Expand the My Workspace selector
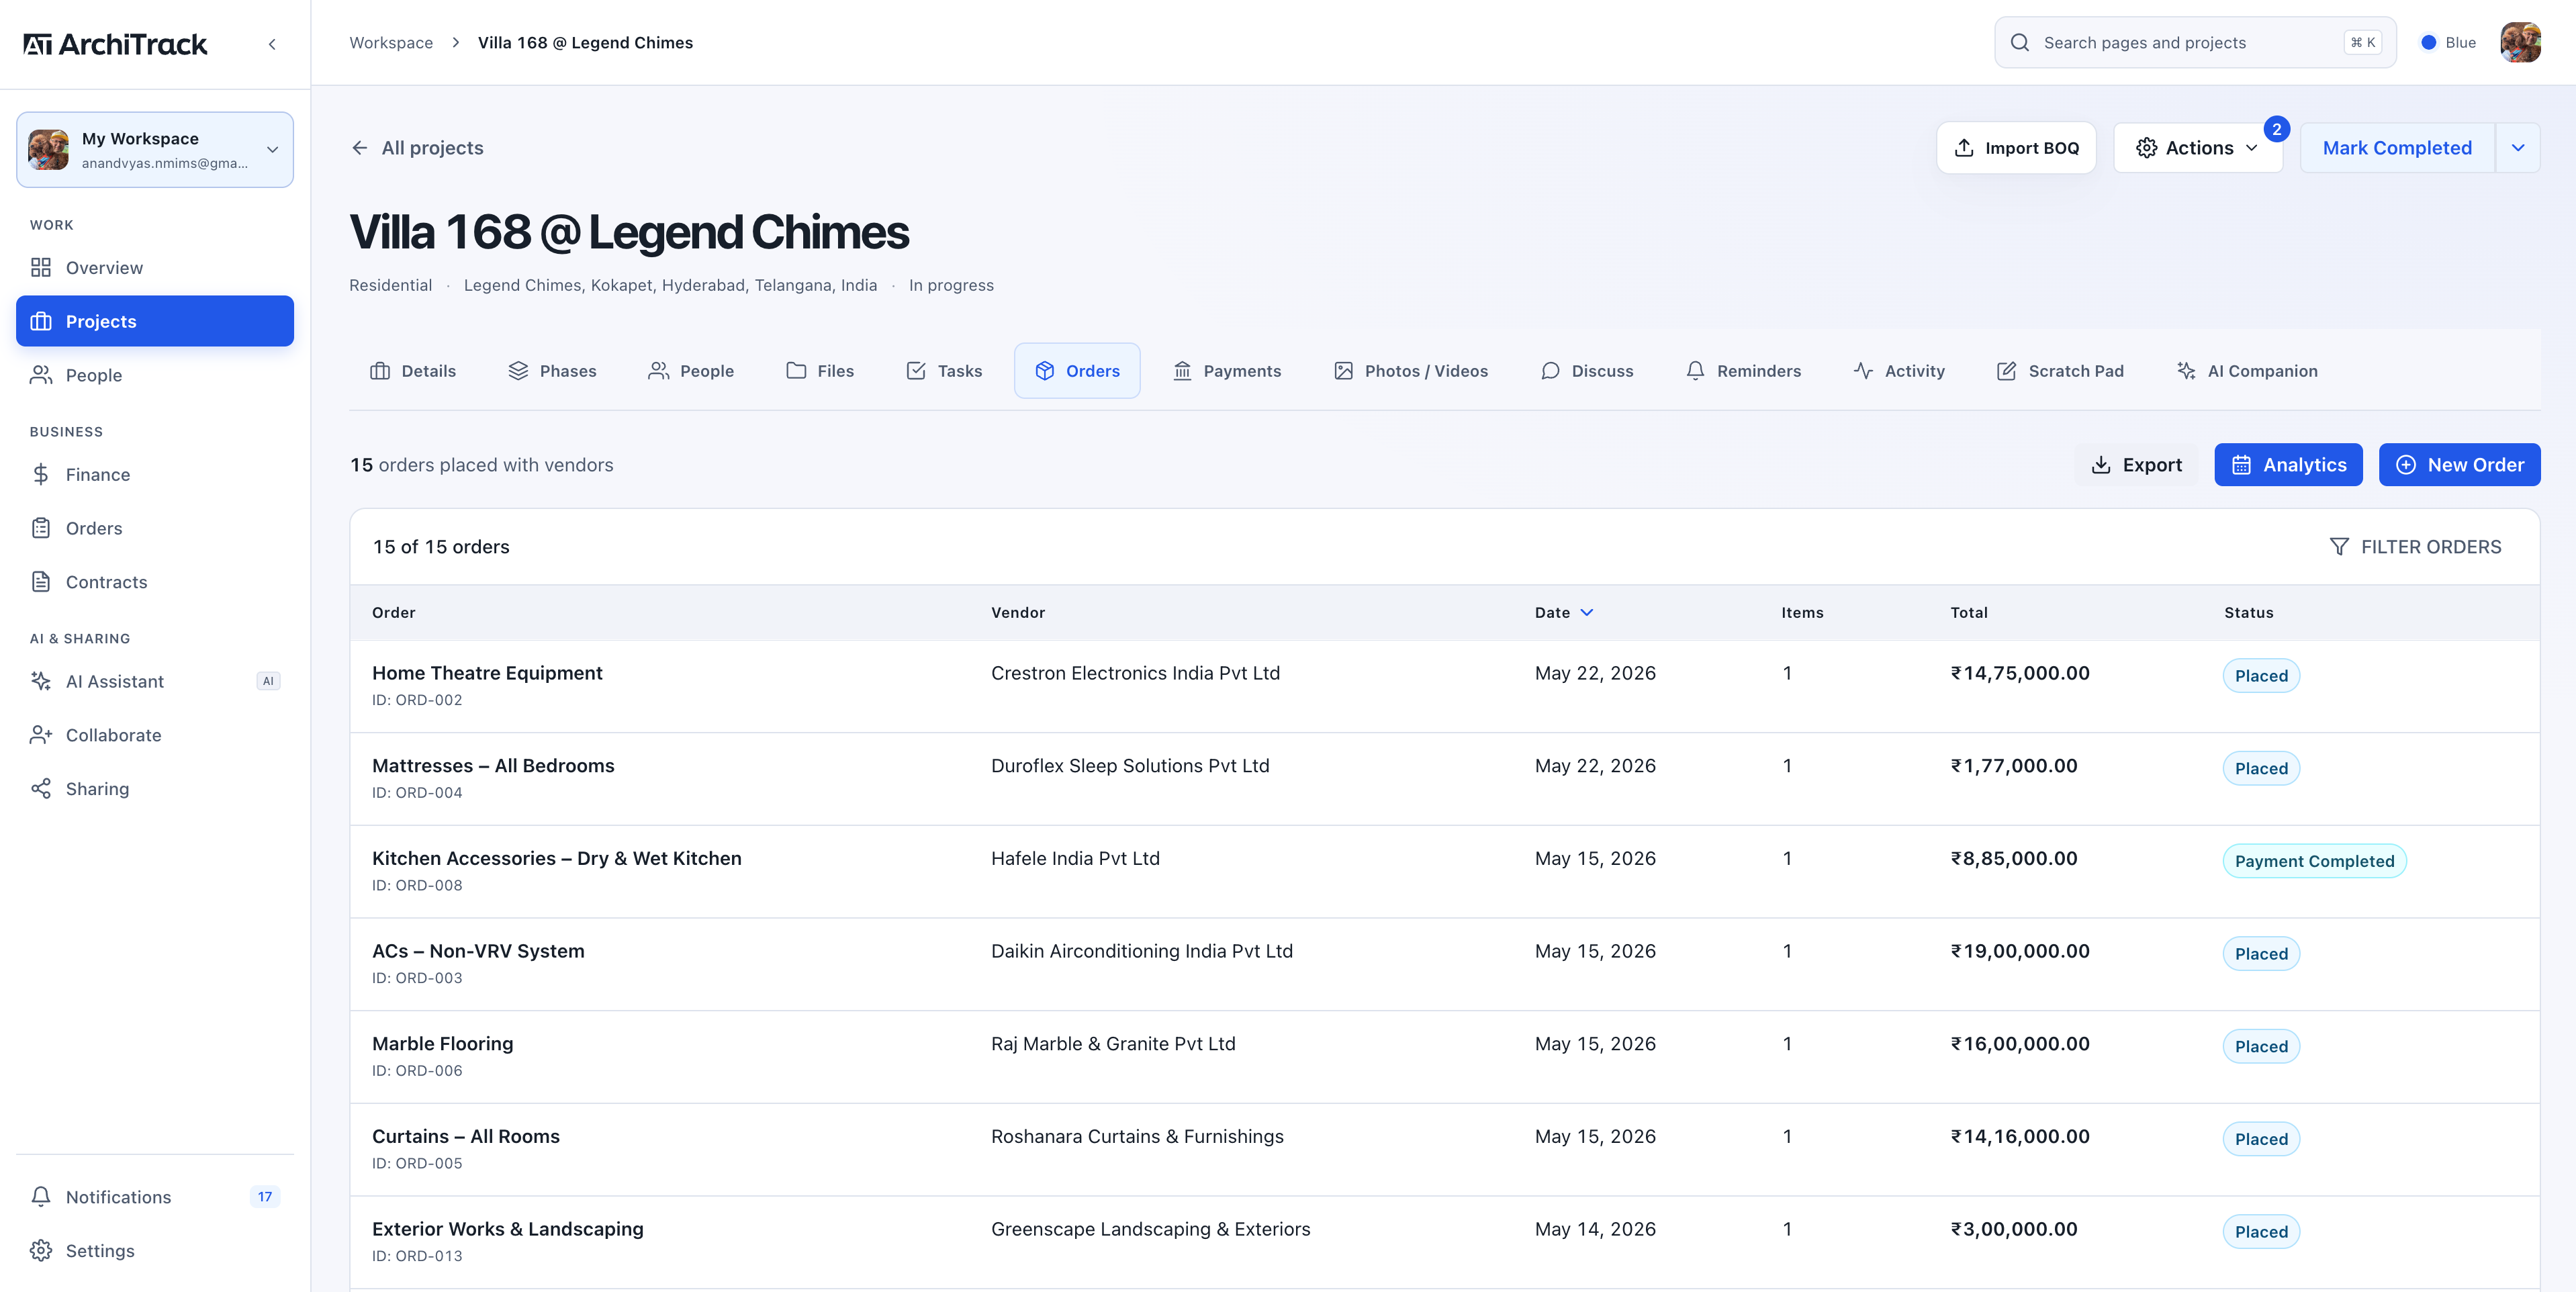2576x1292 pixels. (x=155, y=150)
